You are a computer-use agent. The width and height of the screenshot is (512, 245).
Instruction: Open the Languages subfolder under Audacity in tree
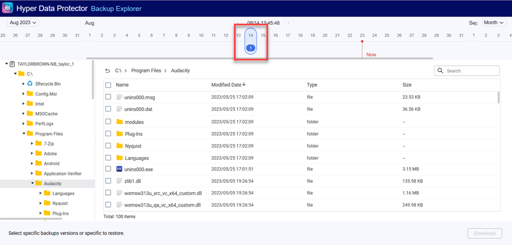pos(63,193)
